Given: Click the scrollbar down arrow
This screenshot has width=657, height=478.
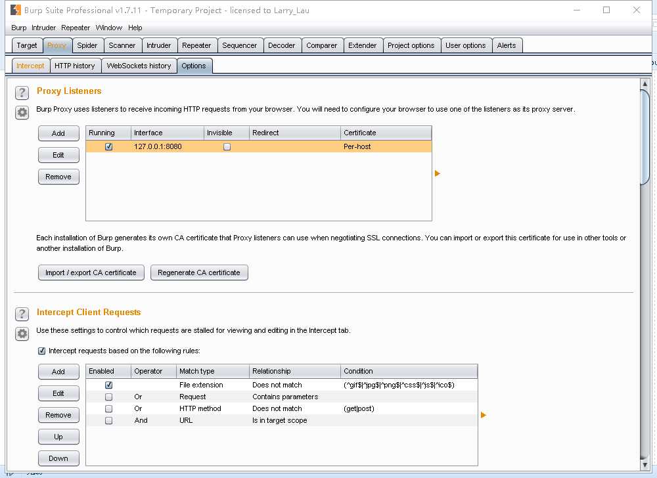Looking at the screenshot, I should click(645, 465).
